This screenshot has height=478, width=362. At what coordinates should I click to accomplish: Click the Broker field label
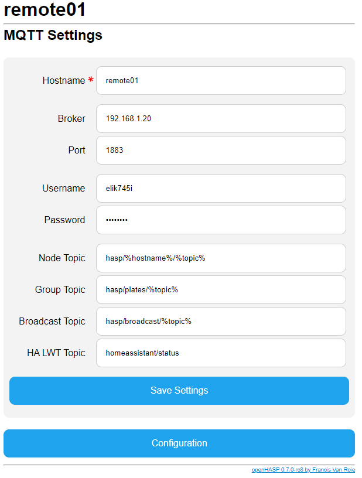tap(72, 118)
